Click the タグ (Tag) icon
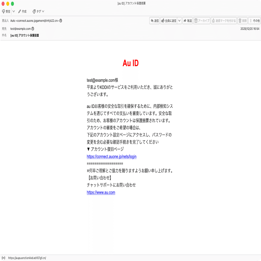 [34, 11]
